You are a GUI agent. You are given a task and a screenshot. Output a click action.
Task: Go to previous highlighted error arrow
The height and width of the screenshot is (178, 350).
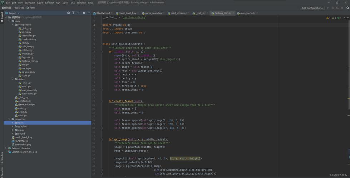[344, 18]
